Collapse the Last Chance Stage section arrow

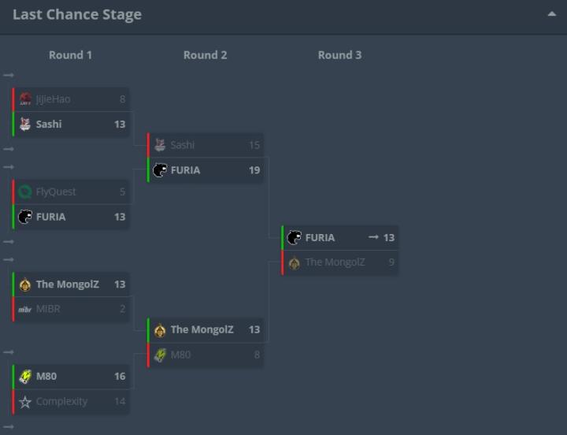[552, 14]
